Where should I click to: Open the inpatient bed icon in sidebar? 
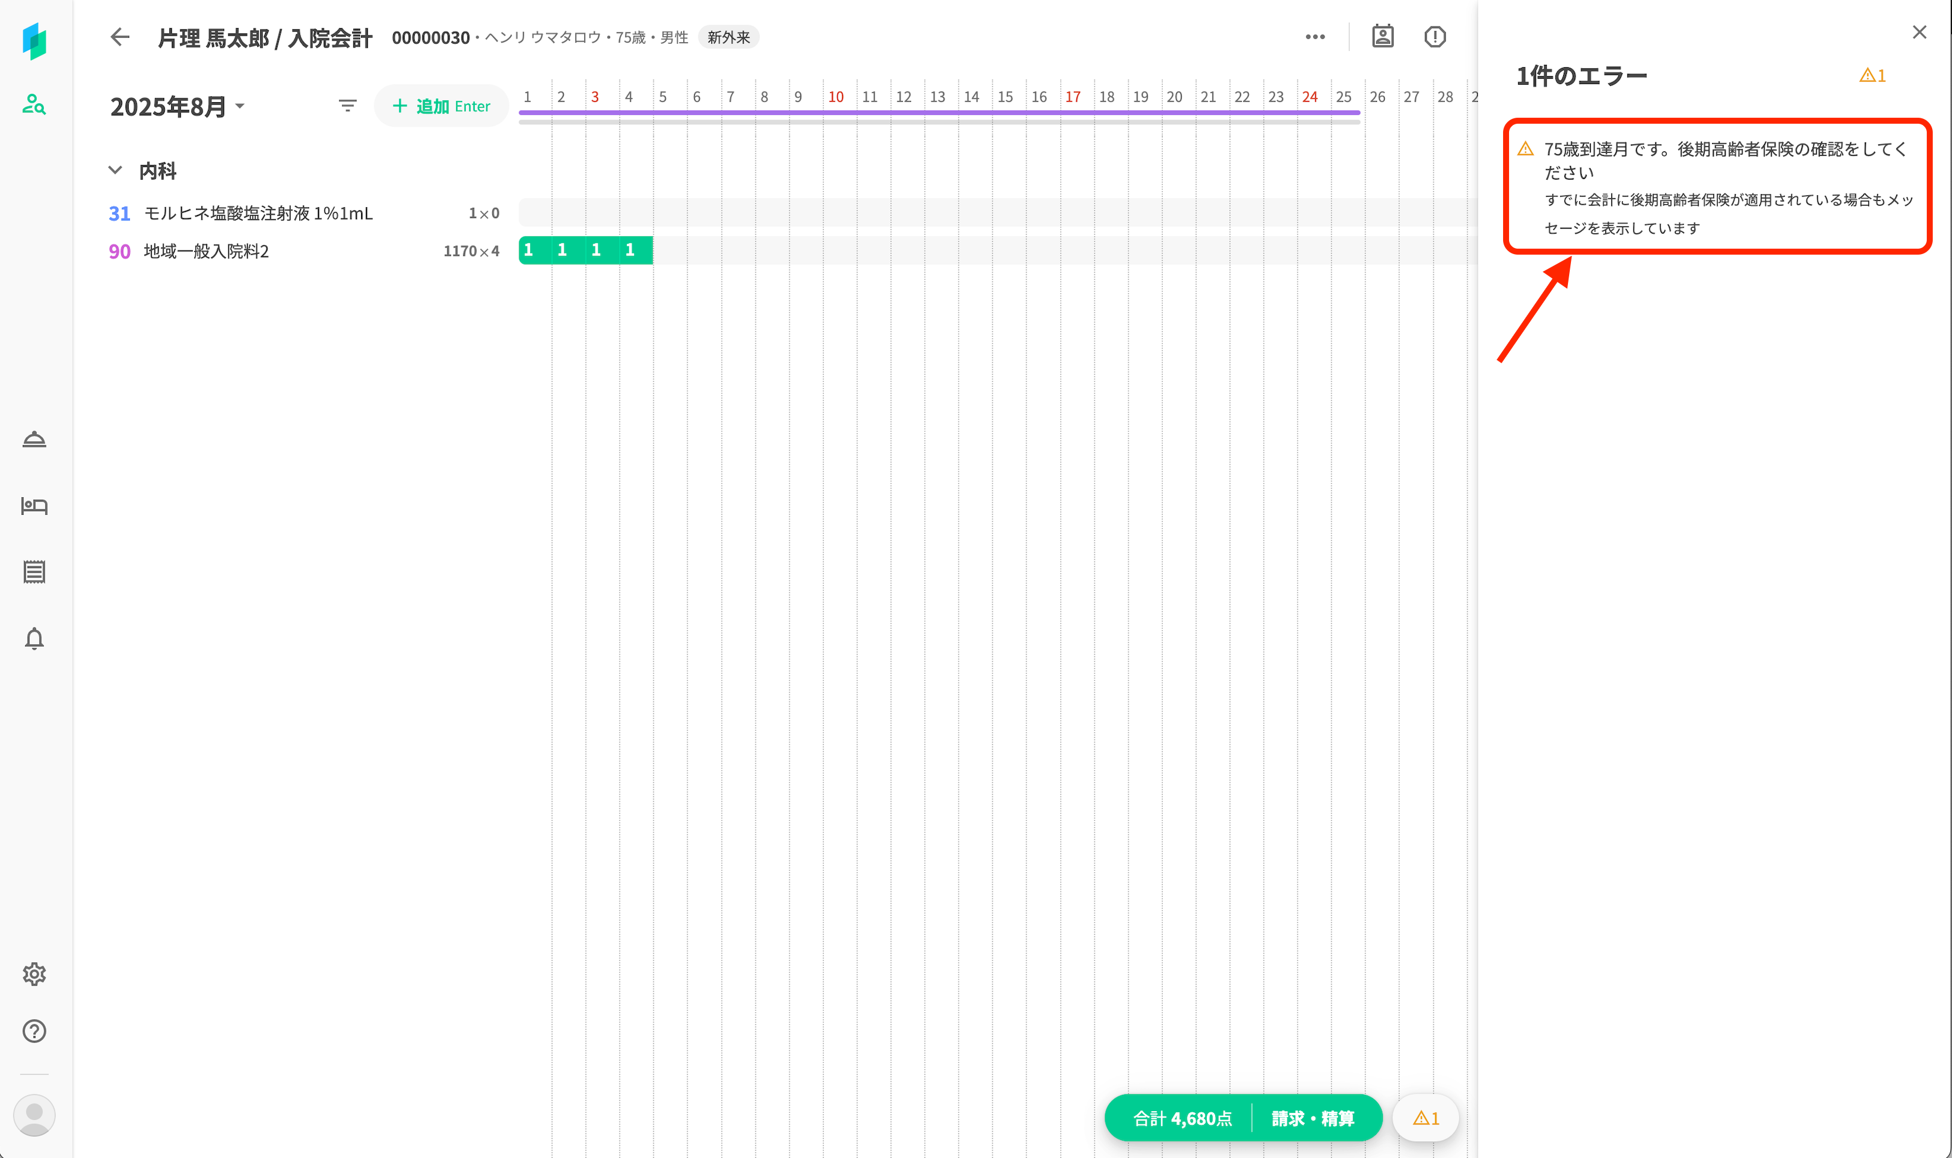[34, 506]
